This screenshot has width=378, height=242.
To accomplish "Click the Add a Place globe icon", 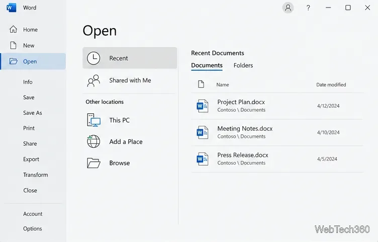I will pos(93,141).
